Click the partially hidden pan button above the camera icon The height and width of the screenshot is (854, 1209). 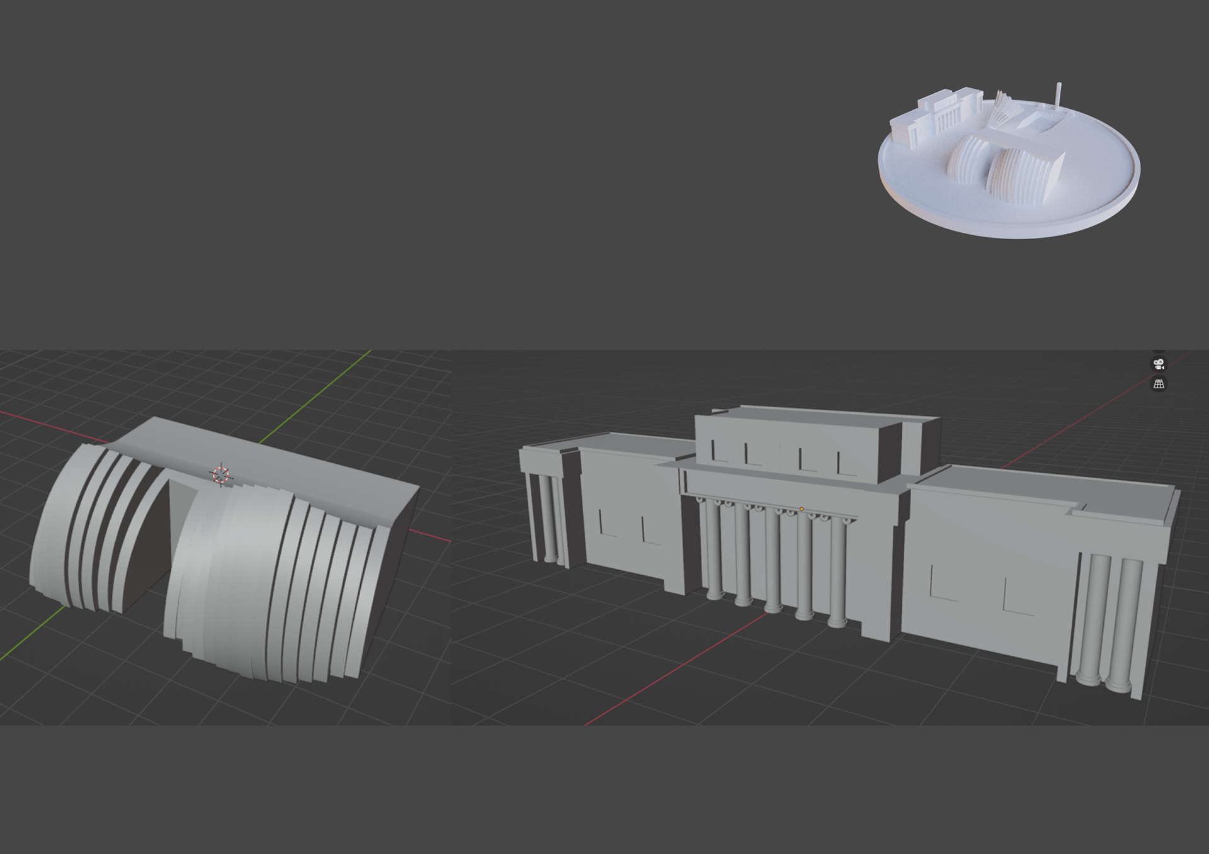pyautogui.click(x=1159, y=351)
